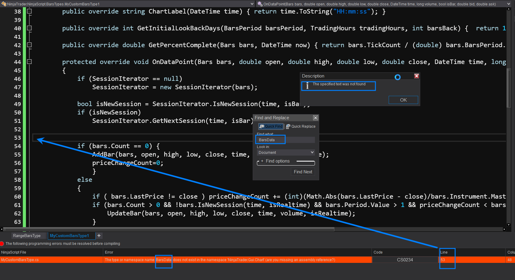The width and height of the screenshot is (515, 280).
Task: Close the Description dialog with the red X
Action: point(417,76)
